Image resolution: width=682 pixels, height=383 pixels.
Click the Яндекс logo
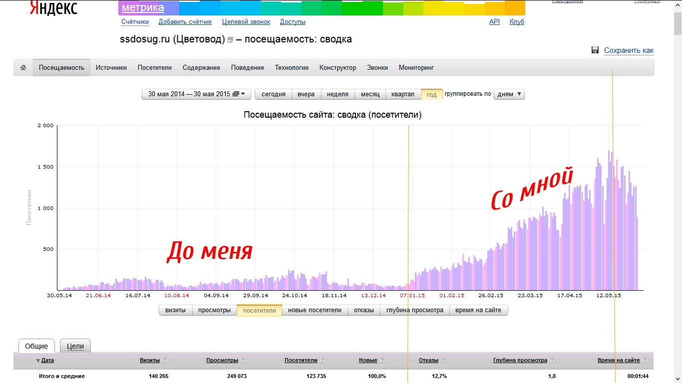(53, 7)
